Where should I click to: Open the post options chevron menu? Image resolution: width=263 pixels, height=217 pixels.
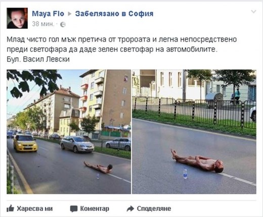pyautogui.click(x=253, y=12)
